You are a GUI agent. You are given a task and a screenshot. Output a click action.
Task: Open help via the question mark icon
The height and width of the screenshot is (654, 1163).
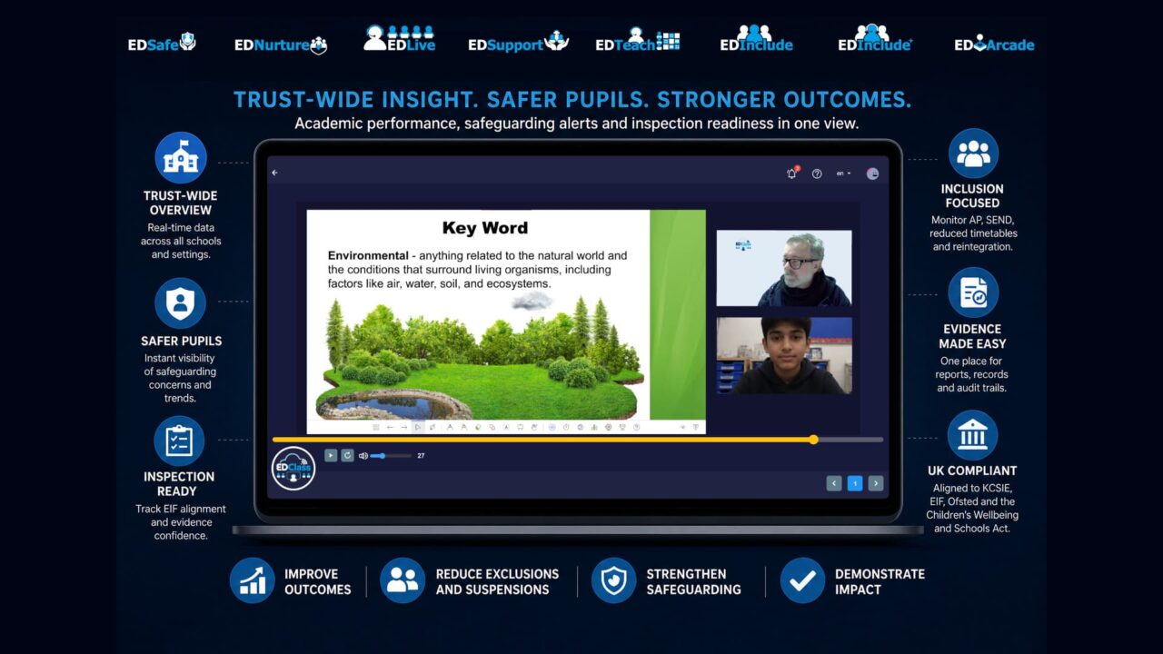817,173
